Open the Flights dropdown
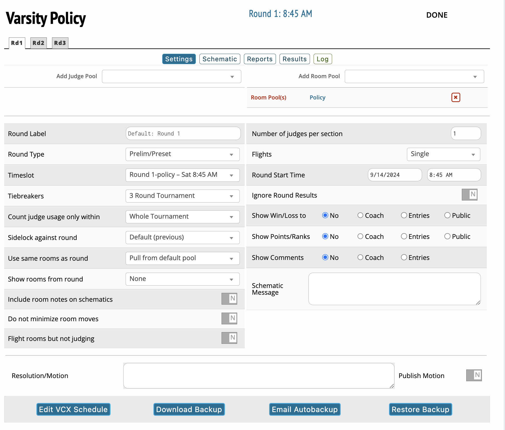505x430 pixels. pyautogui.click(x=443, y=154)
